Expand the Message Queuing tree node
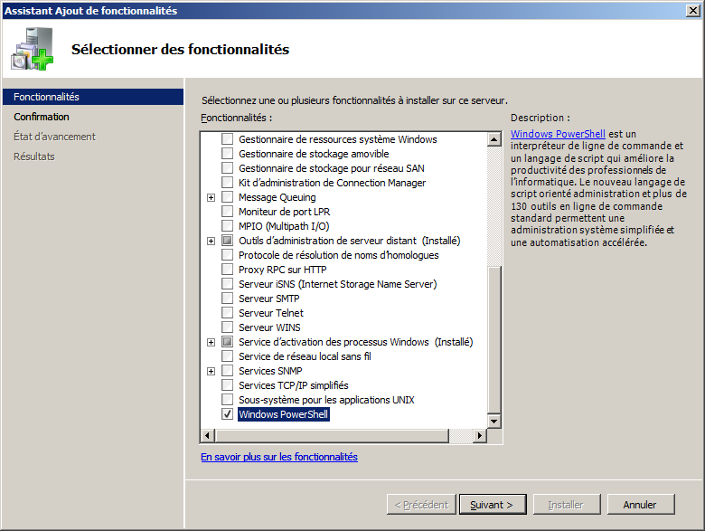This screenshot has width=705, height=531. (211, 197)
